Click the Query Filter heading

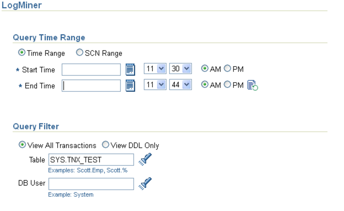click(36, 126)
